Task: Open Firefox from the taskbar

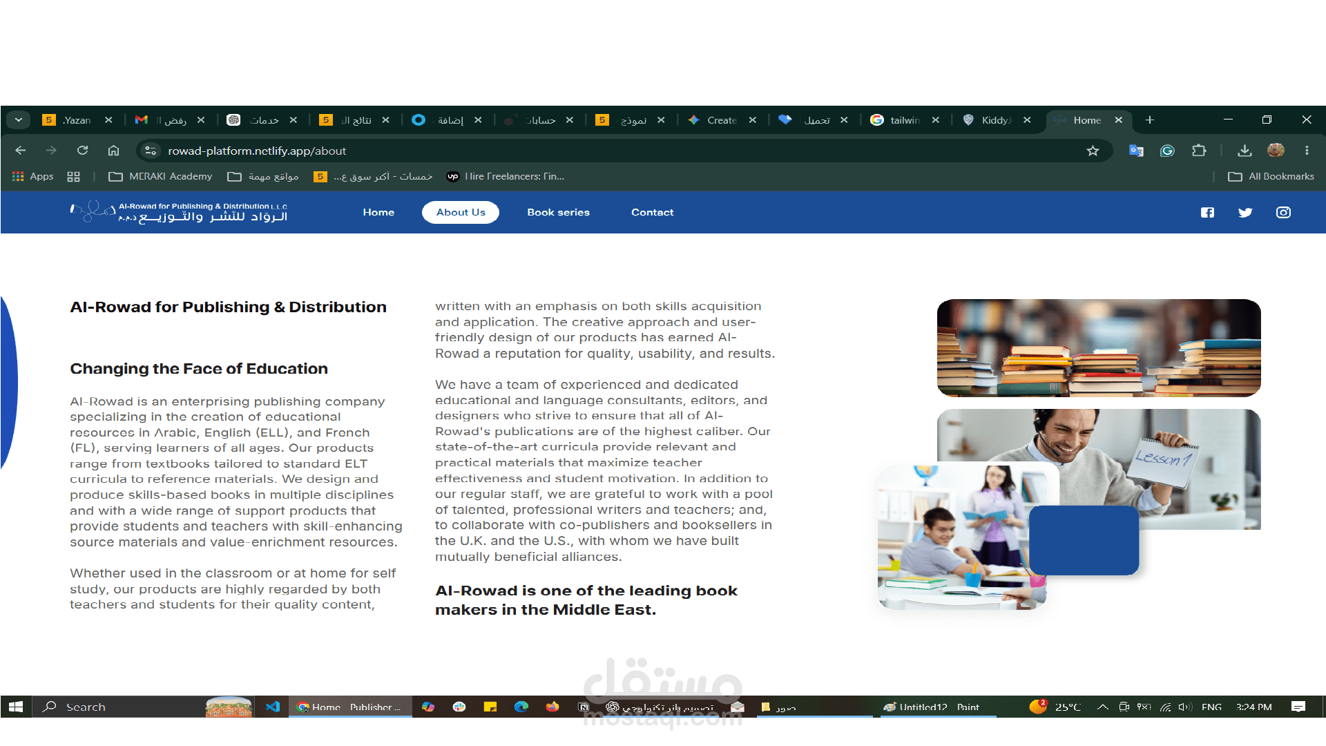Action: (552, 707)
